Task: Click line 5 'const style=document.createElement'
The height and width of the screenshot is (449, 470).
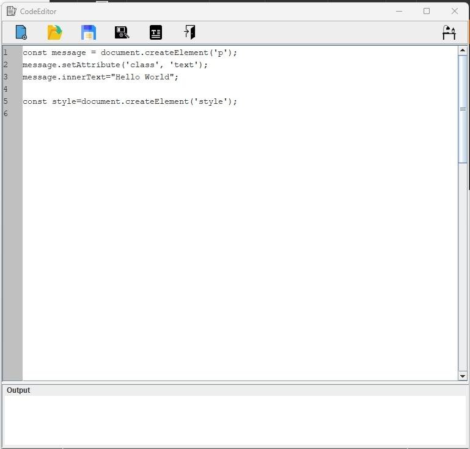Action: tap(130, 101)
